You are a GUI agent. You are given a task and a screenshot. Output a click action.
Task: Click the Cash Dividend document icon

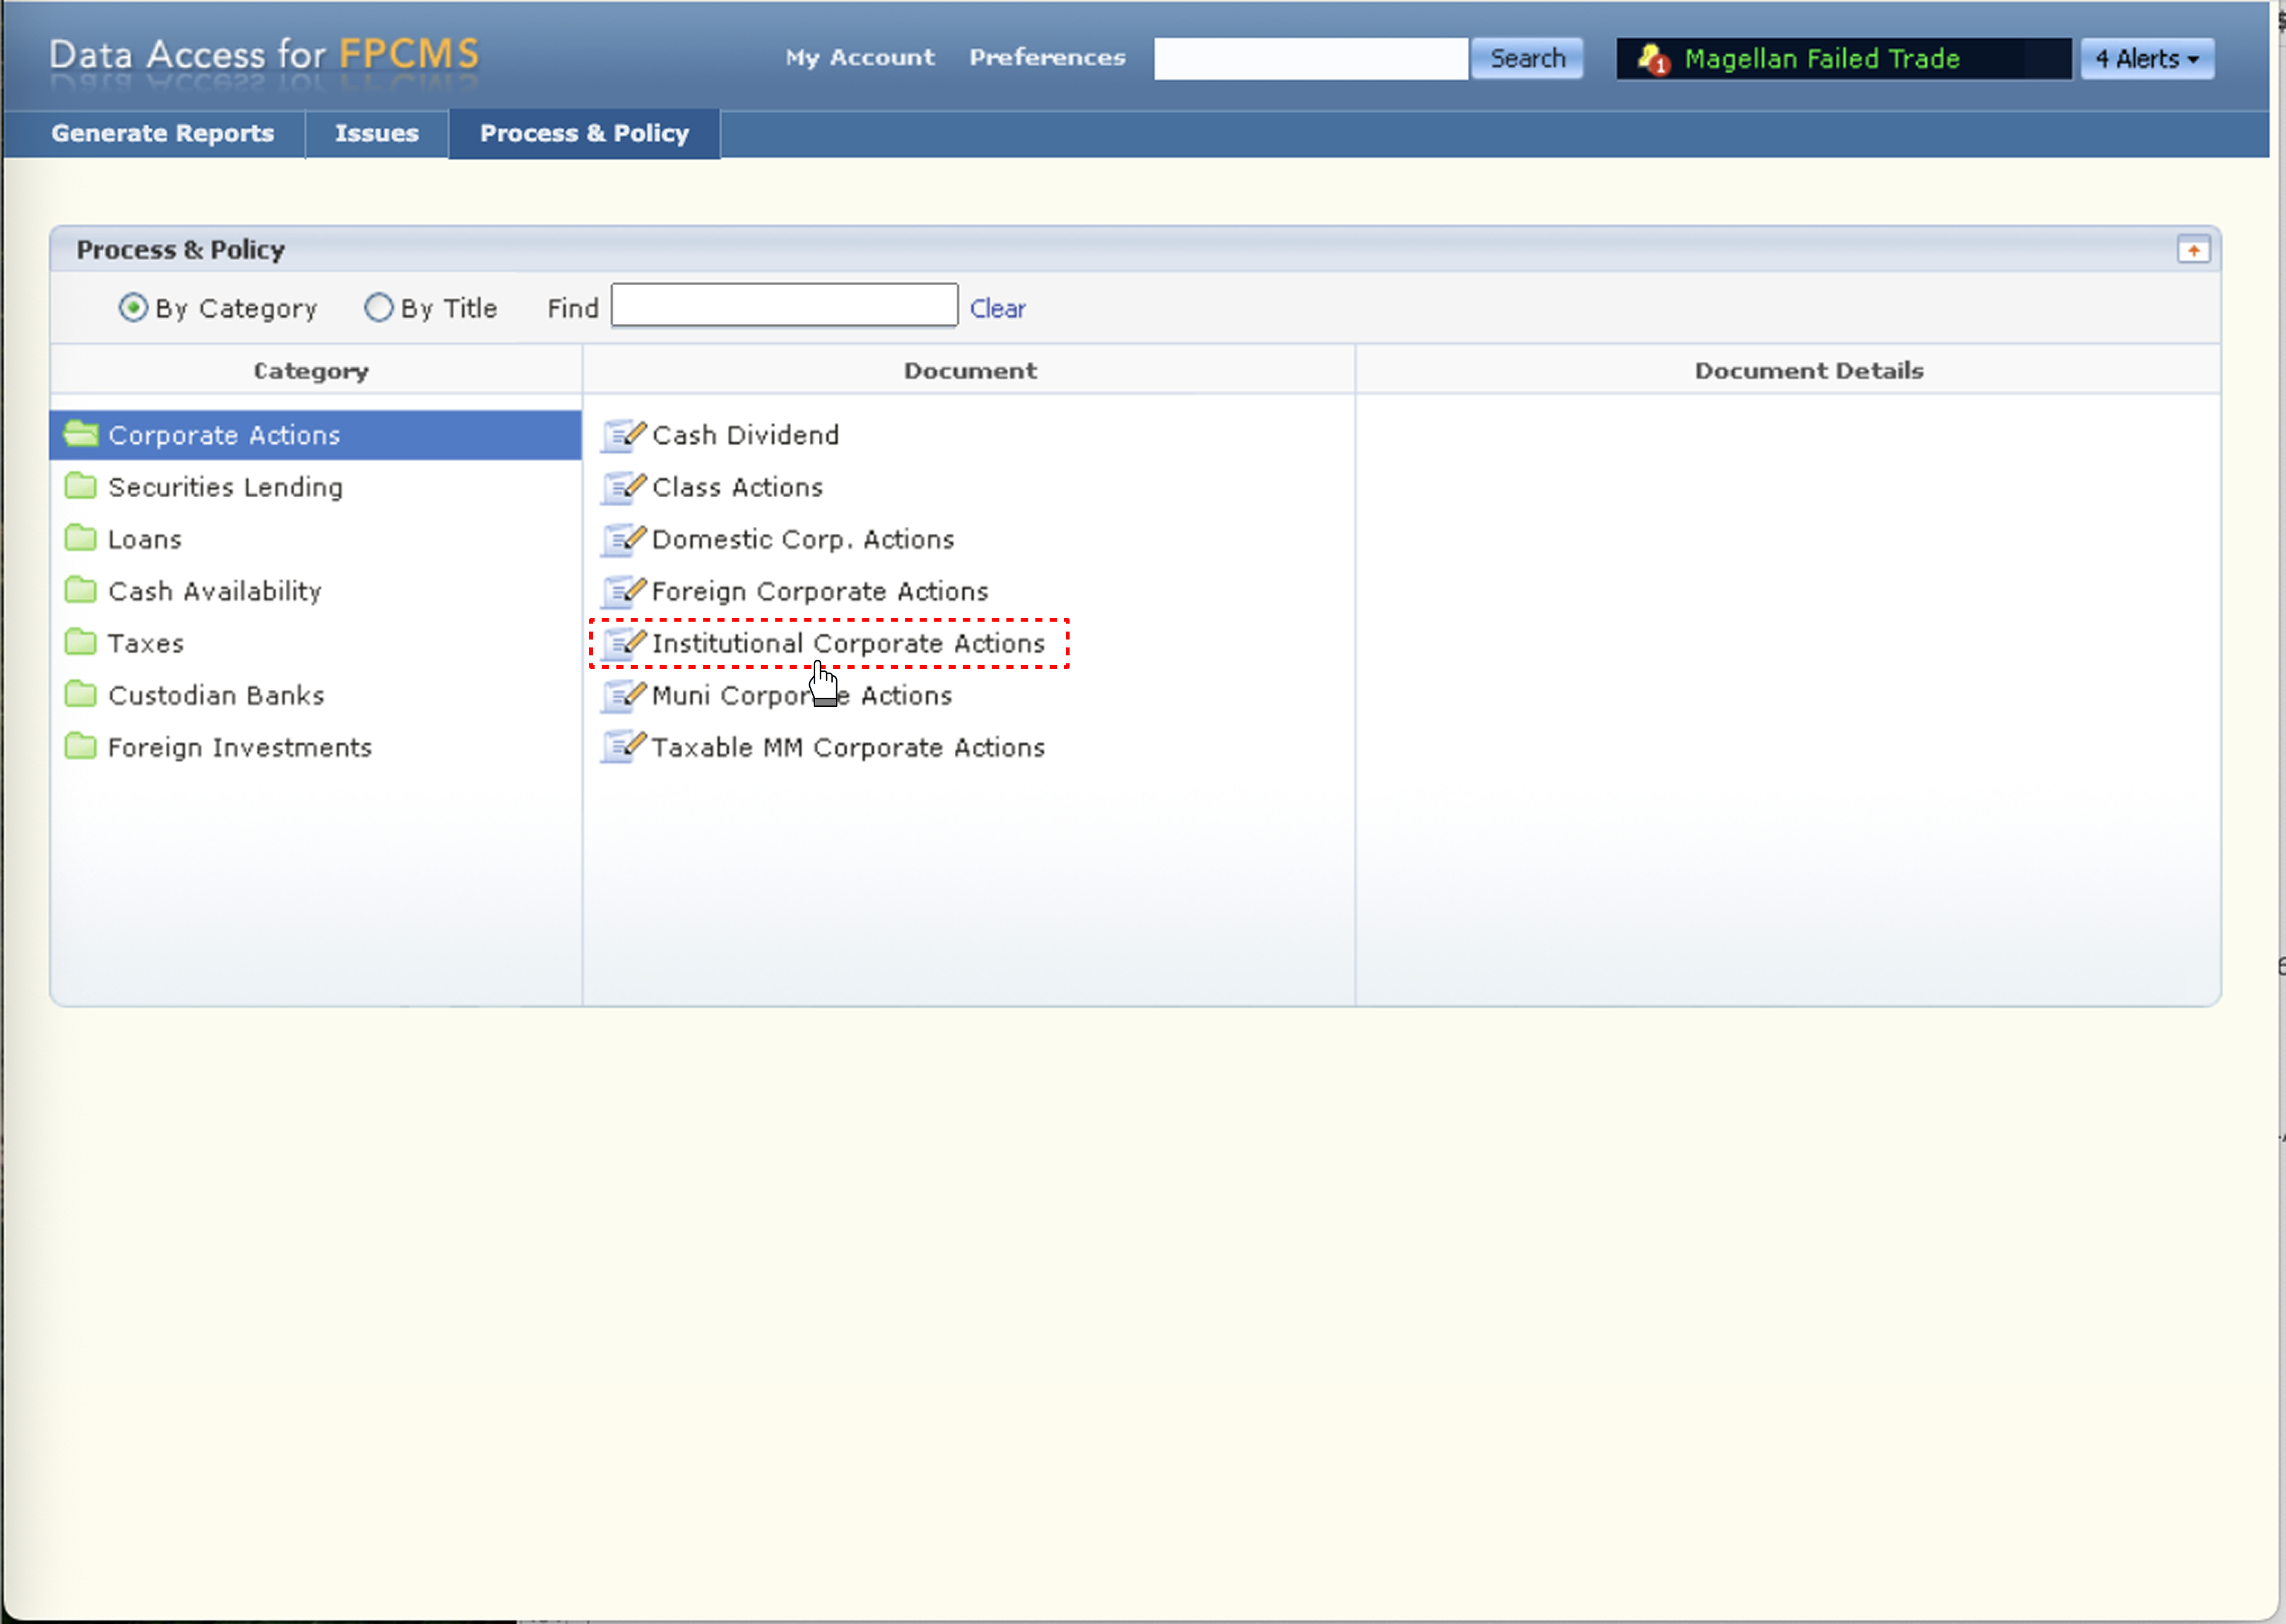point(623,435)
